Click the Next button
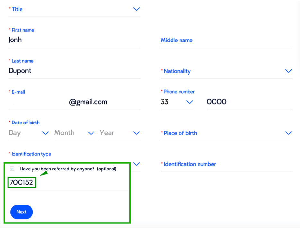This screenshot has height=228, width=300. click(22, 212)
